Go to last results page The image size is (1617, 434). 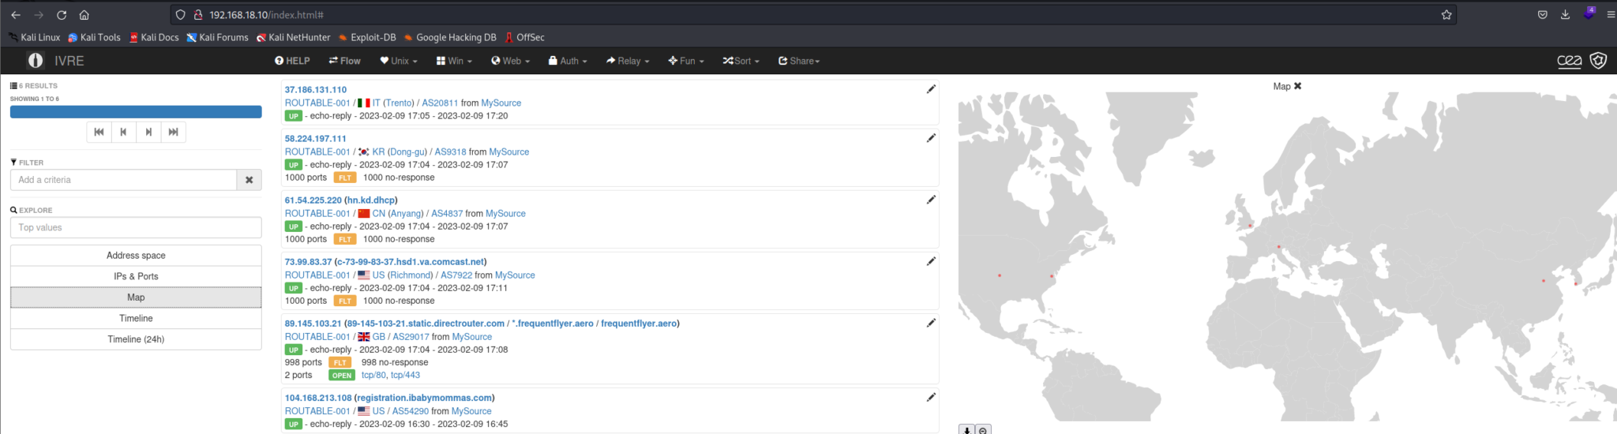[174, 132]
